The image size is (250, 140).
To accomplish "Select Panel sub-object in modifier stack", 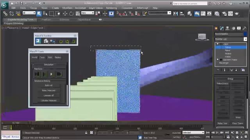I will (228, 51).
